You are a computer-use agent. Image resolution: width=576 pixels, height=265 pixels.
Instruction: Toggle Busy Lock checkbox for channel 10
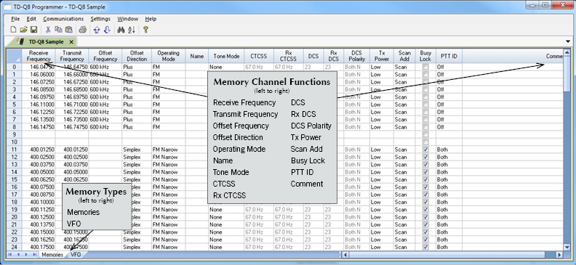click(x=425, y=142)
